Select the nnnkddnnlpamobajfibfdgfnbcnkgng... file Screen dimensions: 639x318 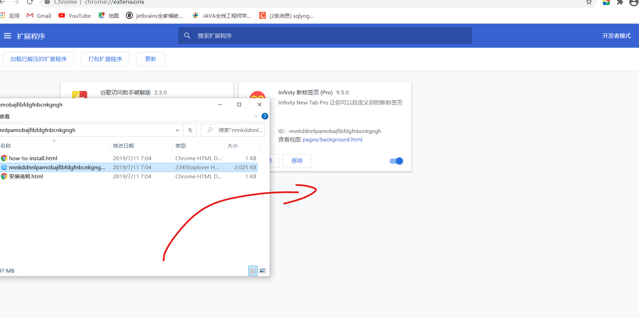point(57,167)
